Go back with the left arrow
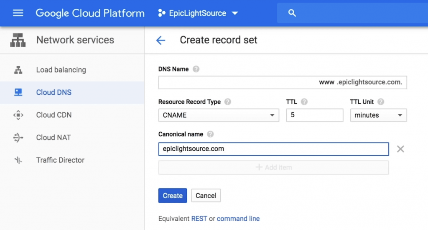 [160, 40]
